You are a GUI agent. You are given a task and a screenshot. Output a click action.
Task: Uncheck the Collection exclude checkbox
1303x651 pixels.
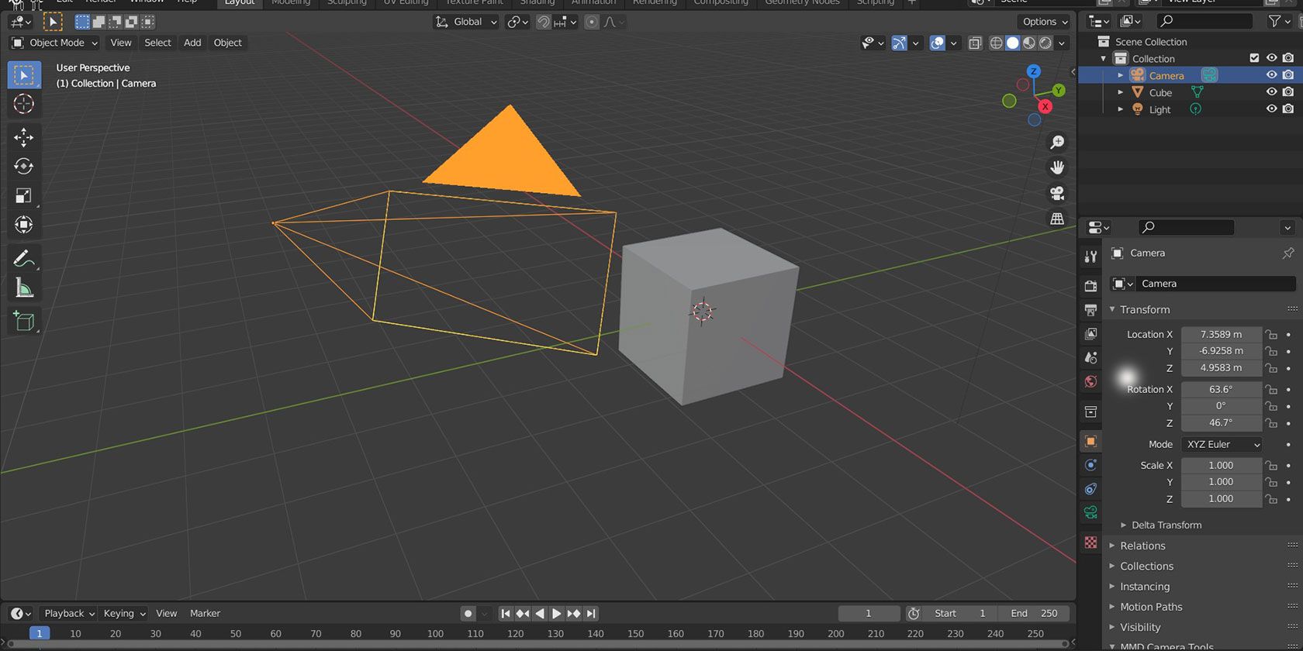pos(1254,58)
